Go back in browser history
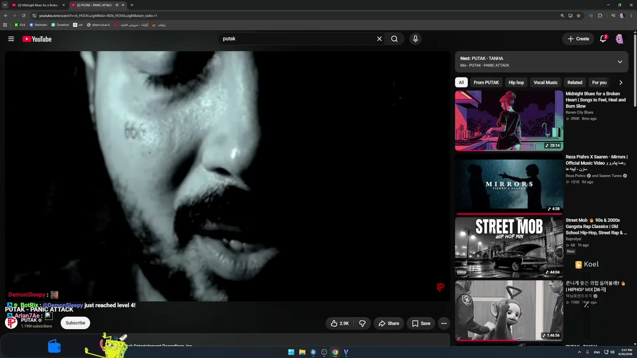Image resolution: width=637 pixels, height=358 pixels. [5, 15]
